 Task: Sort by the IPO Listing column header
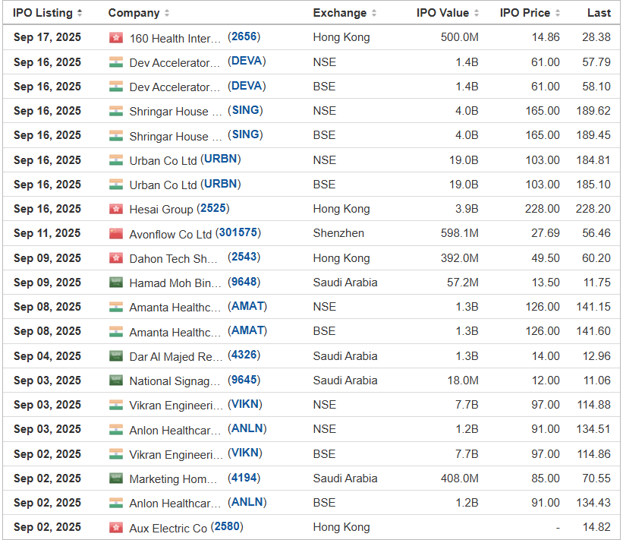coord(47,13)
